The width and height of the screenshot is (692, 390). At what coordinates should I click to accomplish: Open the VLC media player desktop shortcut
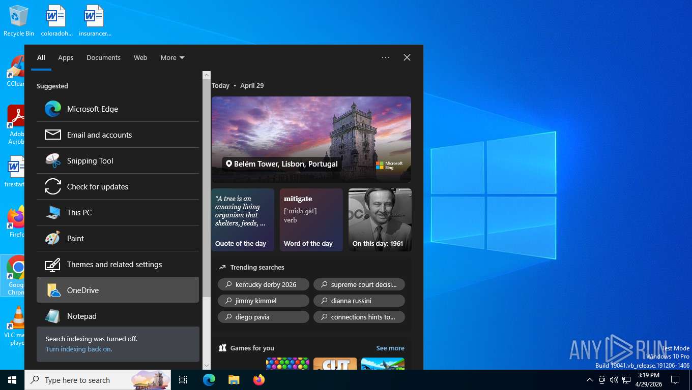click(15, 326)
